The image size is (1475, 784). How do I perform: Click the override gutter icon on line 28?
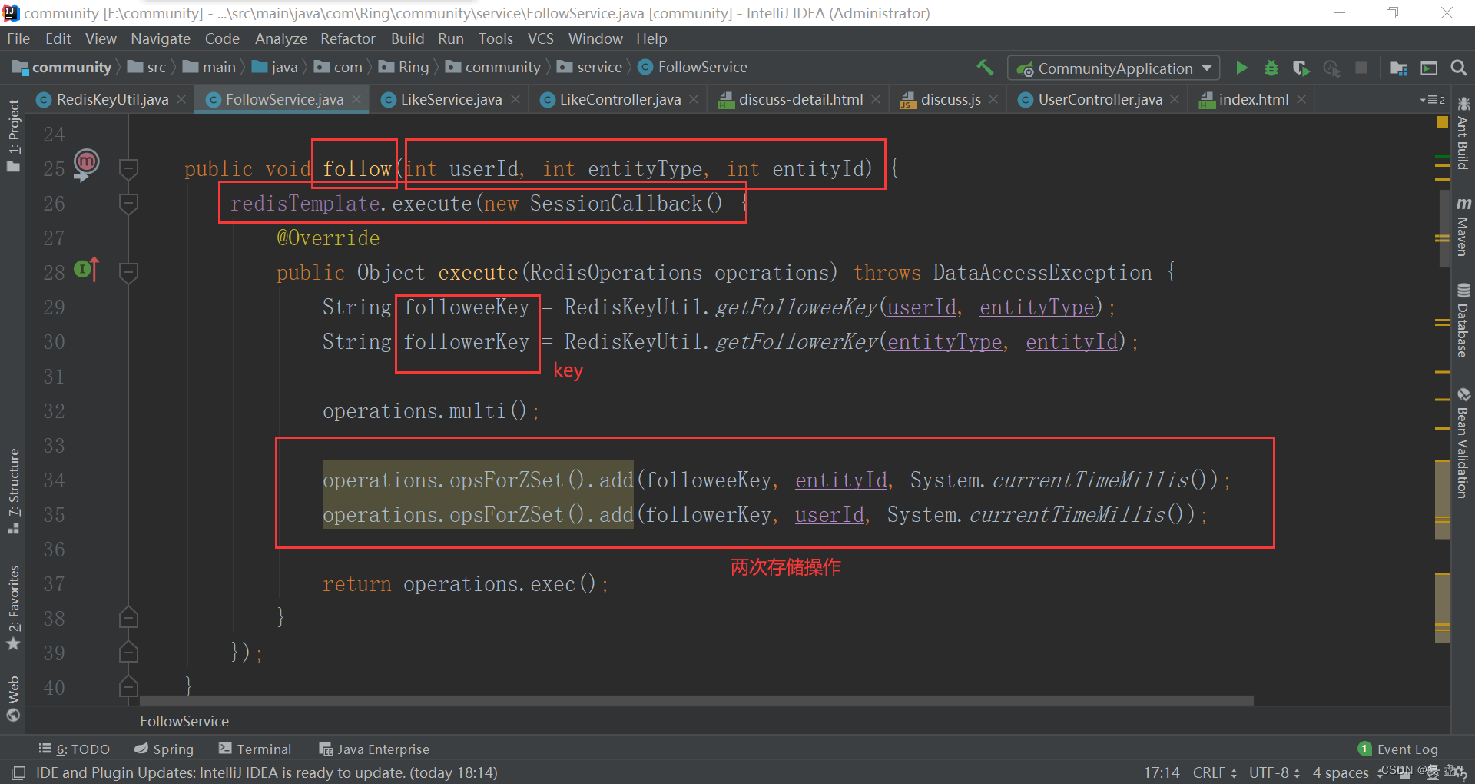pyautogui.click(x=87, y=269)
